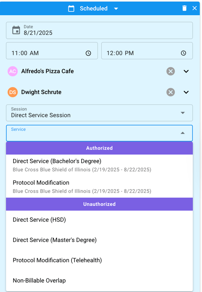Expand Dwight Schrute details chevron
This screenshot has width=202, height=292.
click(186, 92)
